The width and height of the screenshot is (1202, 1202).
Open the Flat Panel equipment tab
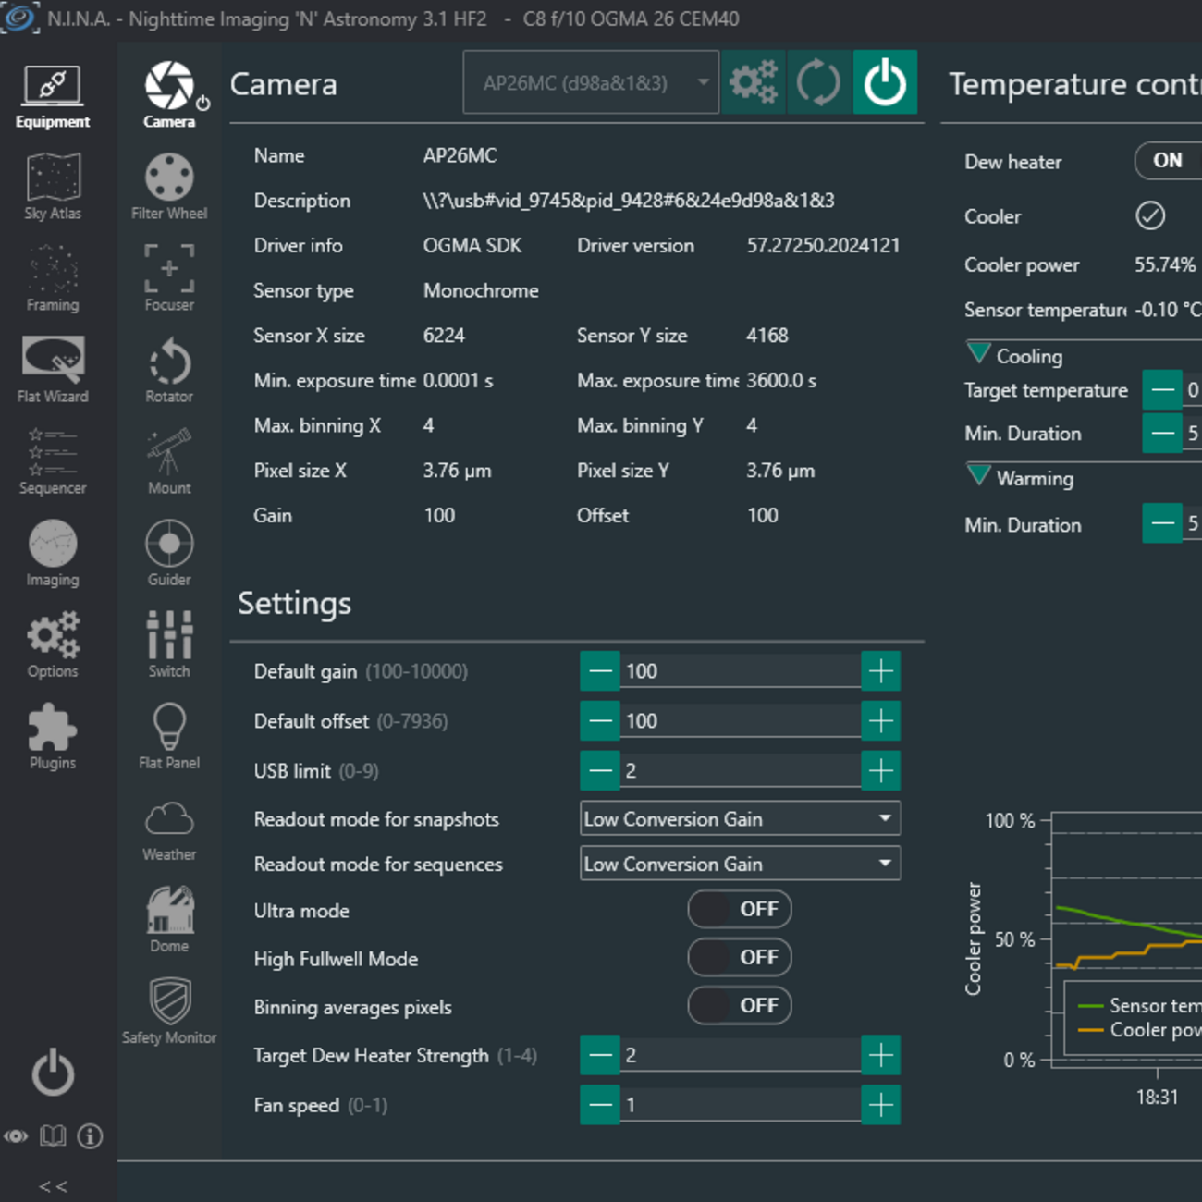click(169, 737)
